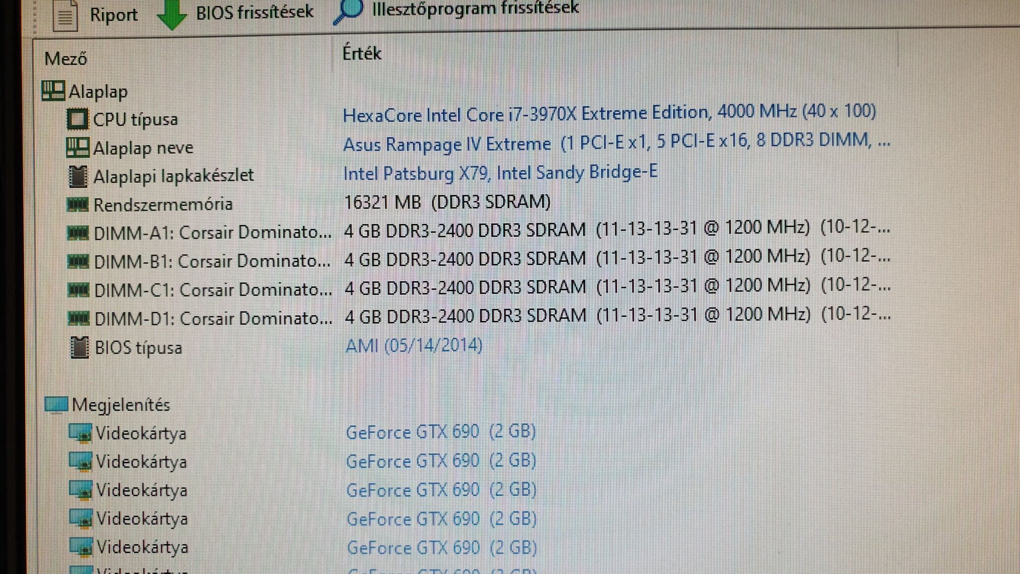Click the first Videokártya row icon
The image size is (1020, 574).
point(80,433)
